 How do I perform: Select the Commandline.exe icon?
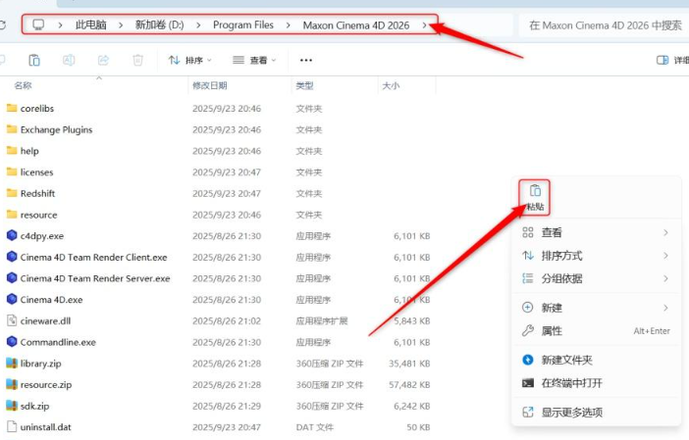[12, 342]
